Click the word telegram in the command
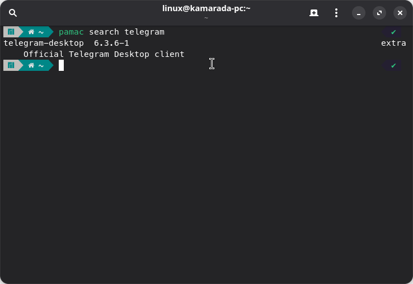The height and width of the screenshot is (284, 413). click(144, 32)
